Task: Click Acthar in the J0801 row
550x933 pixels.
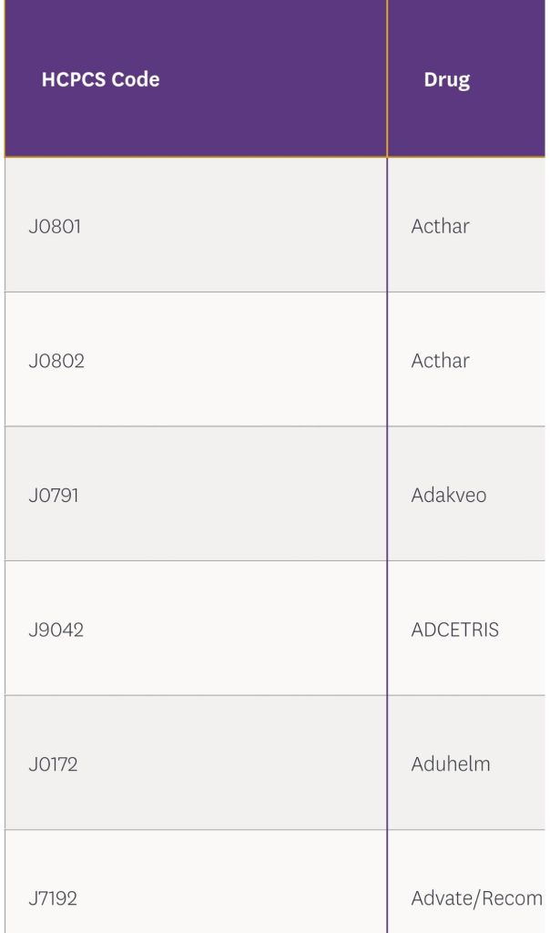Action: pos(440,226)
